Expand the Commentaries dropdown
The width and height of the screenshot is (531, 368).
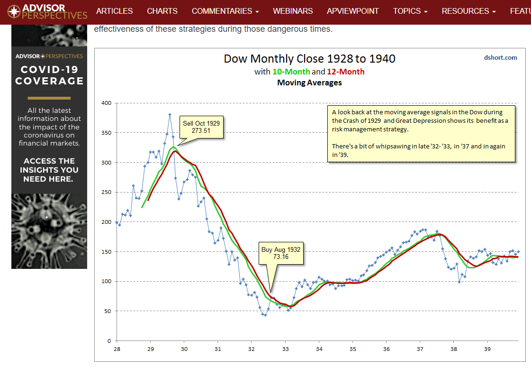coord(225,11)
